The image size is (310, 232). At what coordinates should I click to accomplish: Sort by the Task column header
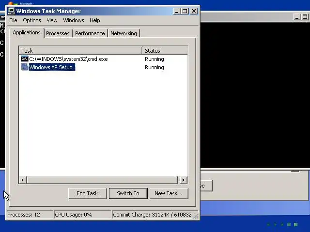point(81,50)
